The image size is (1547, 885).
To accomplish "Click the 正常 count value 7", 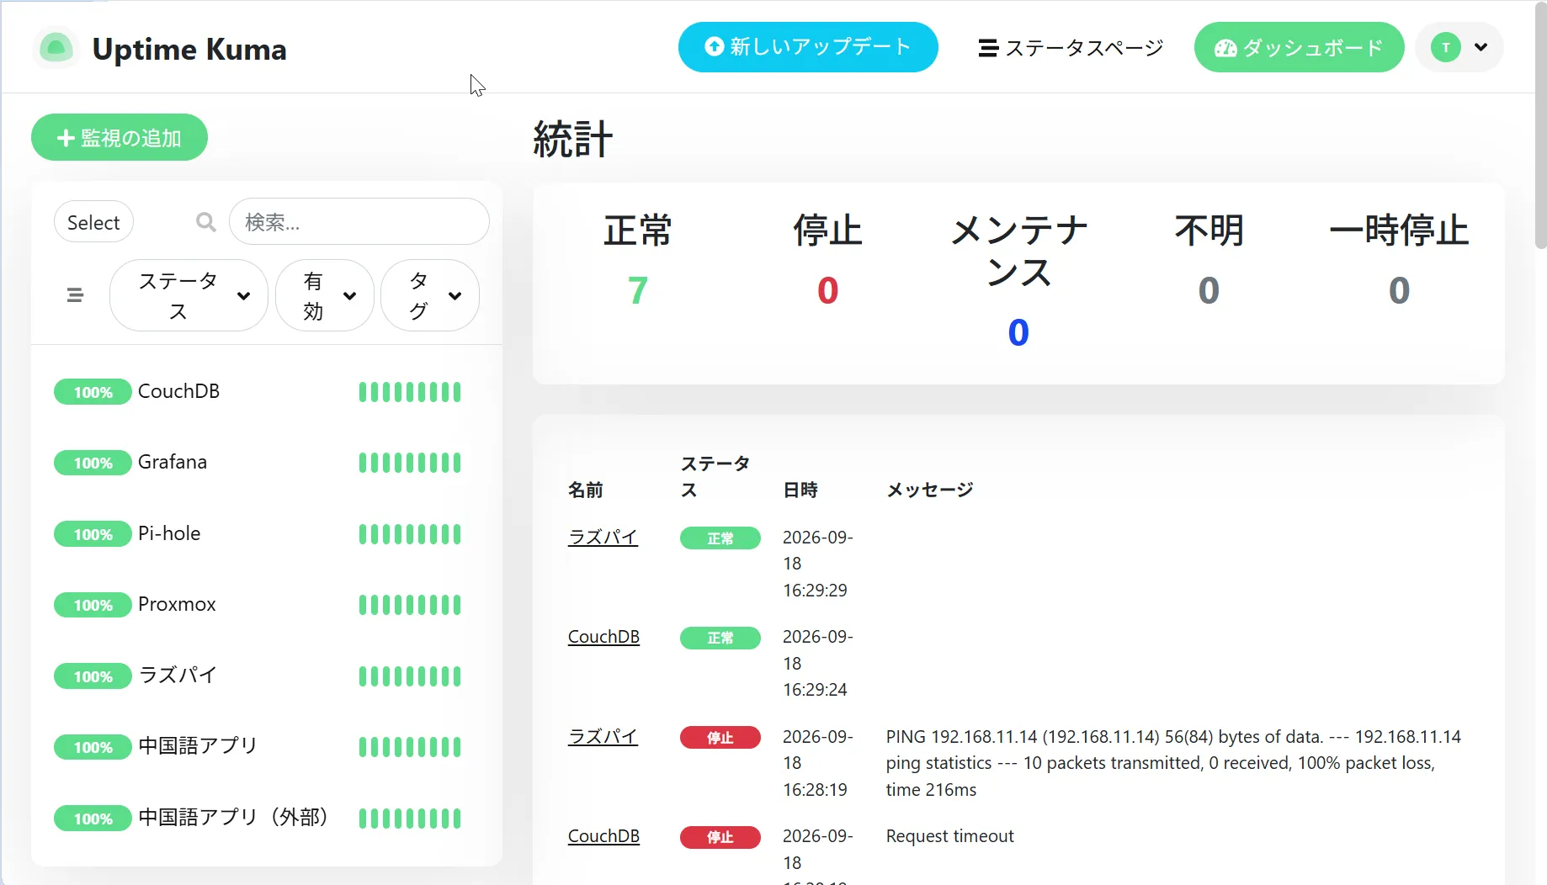I will [638, 291].
